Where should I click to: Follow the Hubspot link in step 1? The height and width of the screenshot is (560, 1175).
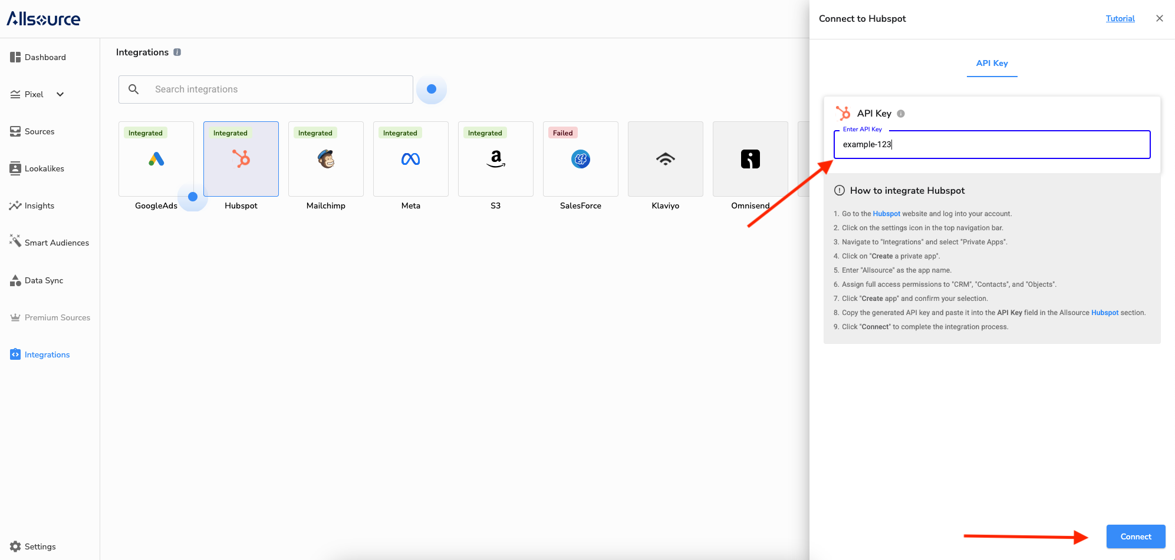click(x=887, y=214)
